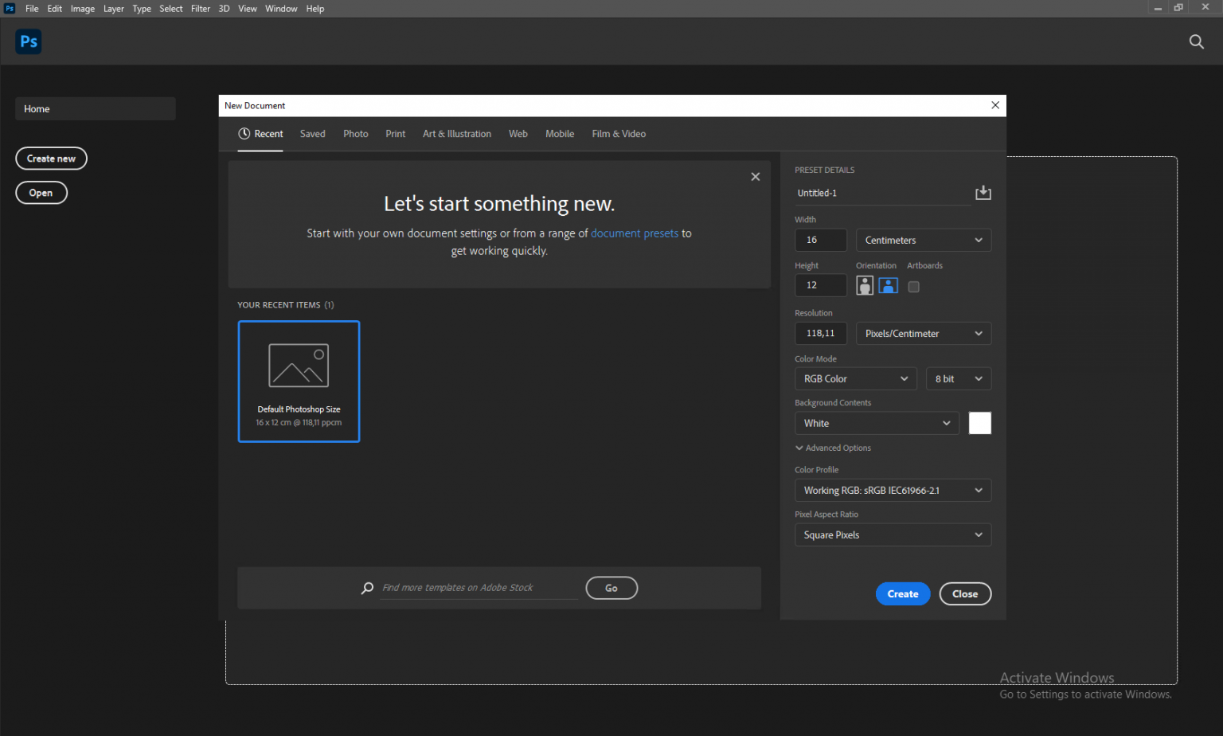
Task: Switch to the Art & Illustration tab
Action: [457, 134]
